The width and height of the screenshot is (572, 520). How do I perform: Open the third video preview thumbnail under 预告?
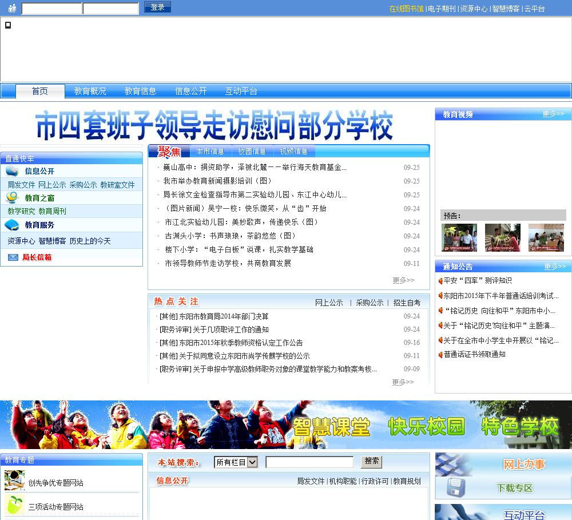pyautogui.click(x=546, y=237)
